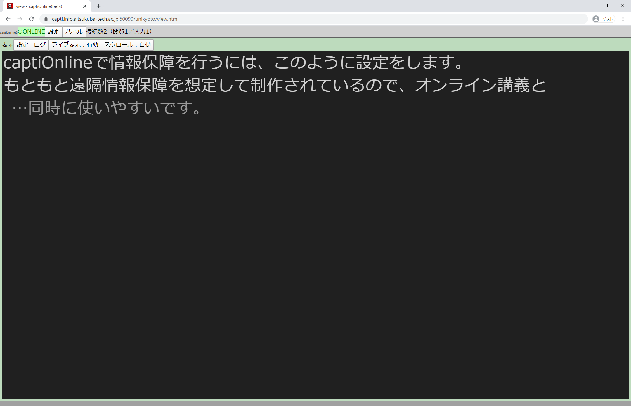The width and height of the screenshot is (631, 406).
Task: Click the green ONLINE status indicator
Action: click(x=31, y=32)
